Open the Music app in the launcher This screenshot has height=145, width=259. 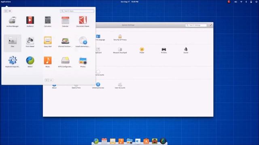coord(48,62)
